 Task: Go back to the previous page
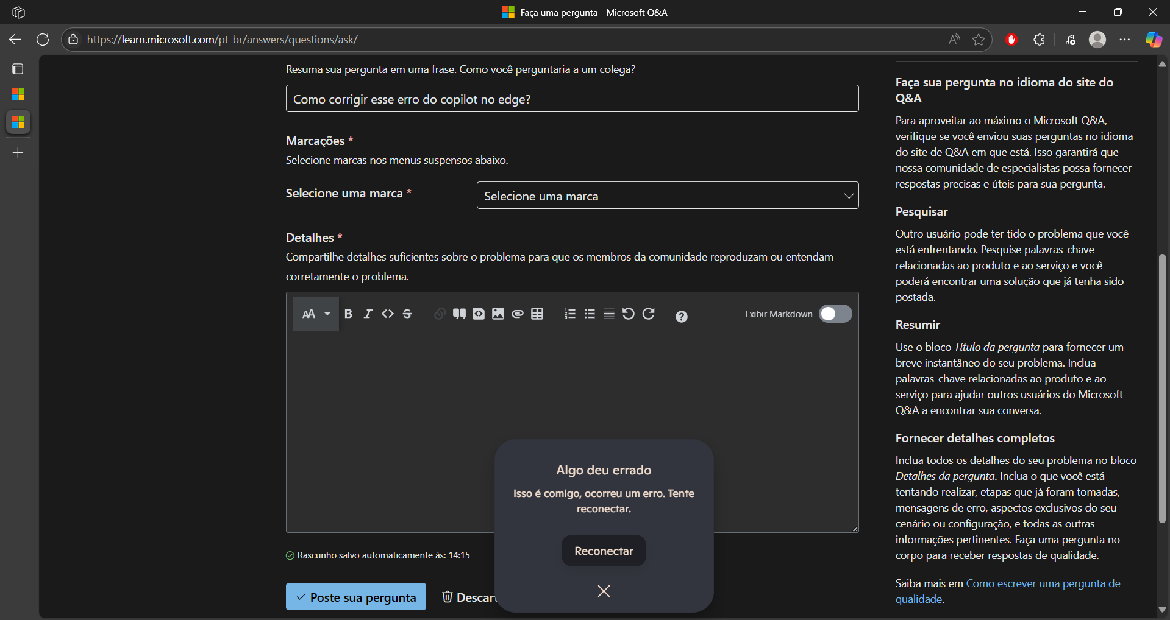15,40
